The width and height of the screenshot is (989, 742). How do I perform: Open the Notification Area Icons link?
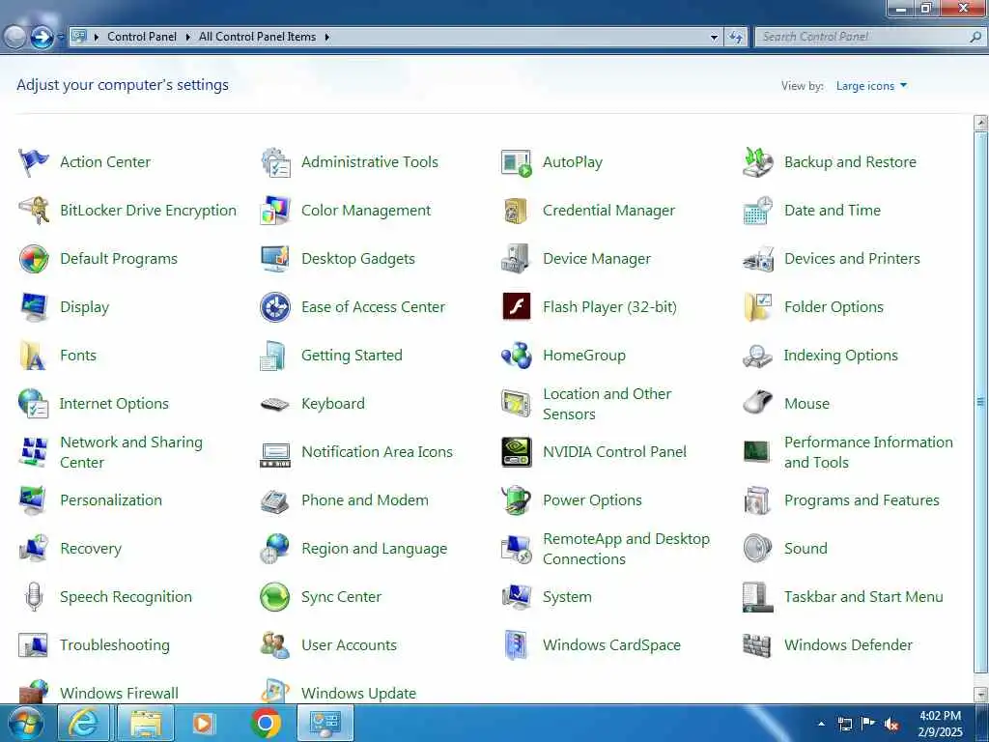[x=378, y=452]
